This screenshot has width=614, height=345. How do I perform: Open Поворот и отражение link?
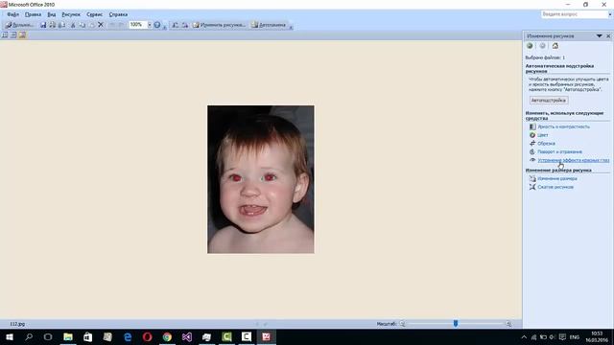coord(559,151)
